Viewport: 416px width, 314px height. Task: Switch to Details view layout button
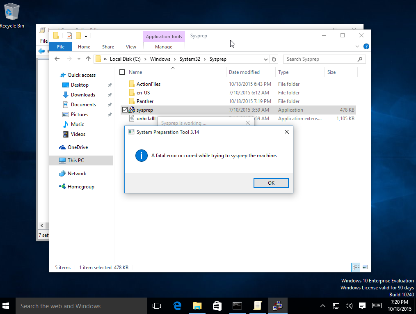pos(356,267)
